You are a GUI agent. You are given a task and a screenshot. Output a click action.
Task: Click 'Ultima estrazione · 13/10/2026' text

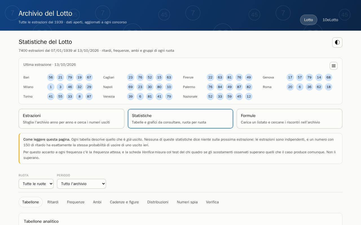pyautogui.click(x=50, y=65)
